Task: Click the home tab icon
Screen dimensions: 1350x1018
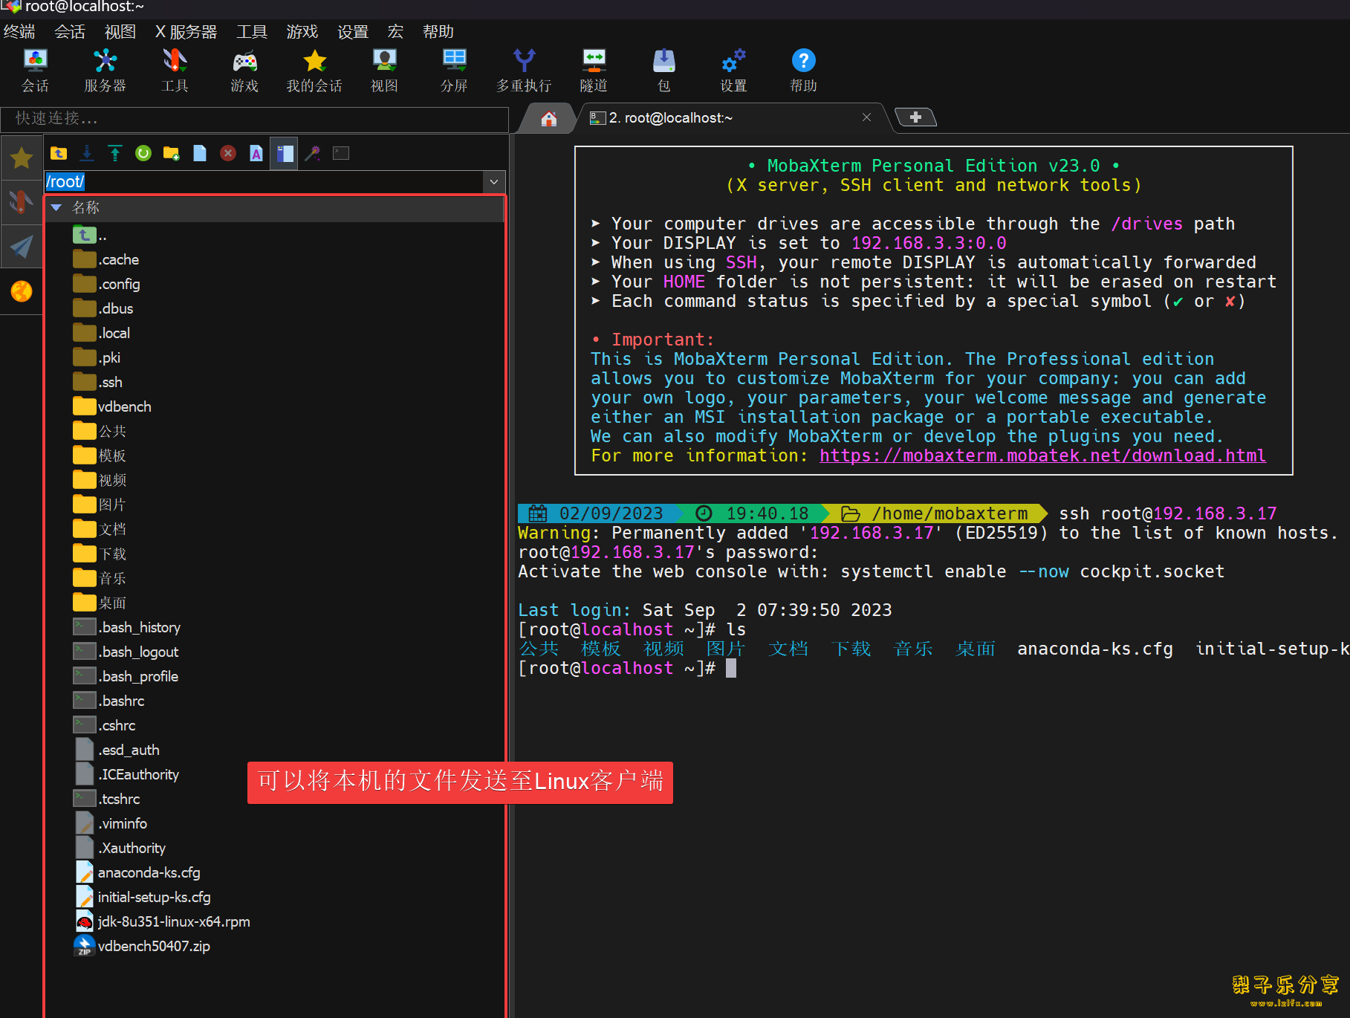Action: coord(549,118)
